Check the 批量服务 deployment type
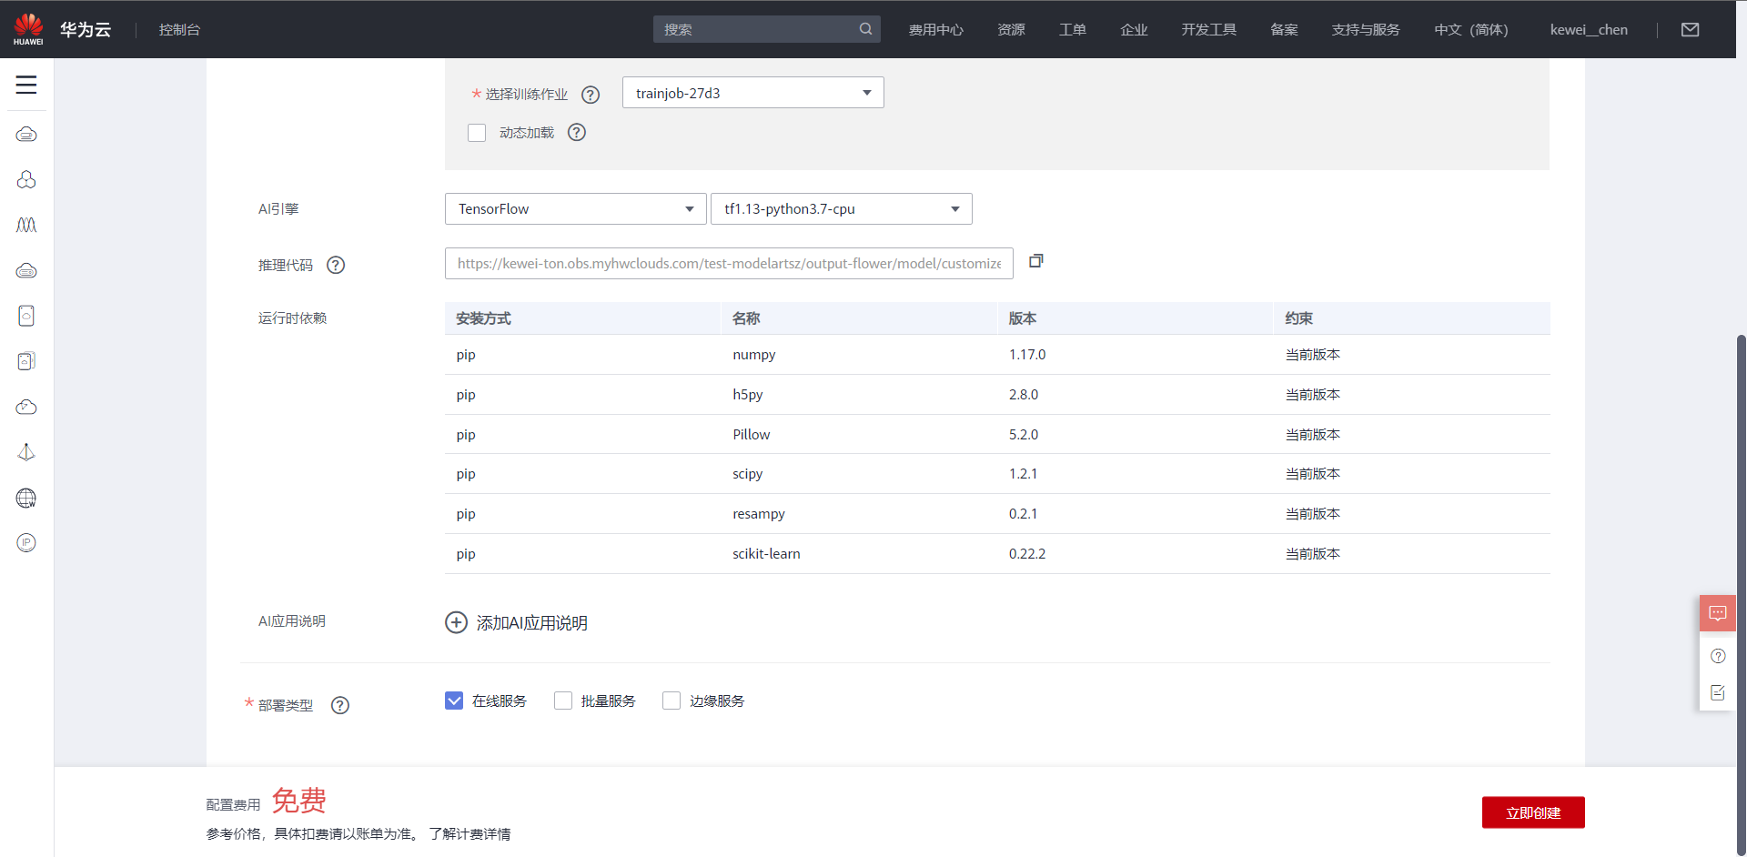The height and width of the screenshot is (857, 1747). [563, 701]
